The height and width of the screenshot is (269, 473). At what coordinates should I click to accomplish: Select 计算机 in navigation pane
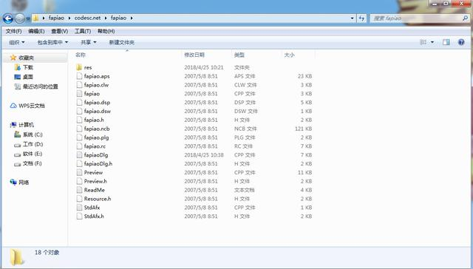click(x=27, y=125)
